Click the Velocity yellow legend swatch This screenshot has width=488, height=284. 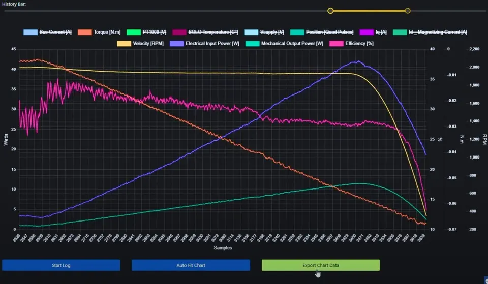tap(124, 43)
